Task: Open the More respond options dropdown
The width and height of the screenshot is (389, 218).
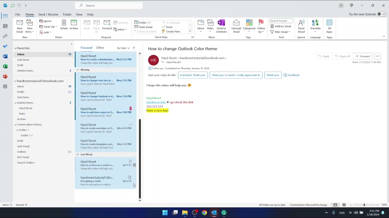Action: pos(120,29)
